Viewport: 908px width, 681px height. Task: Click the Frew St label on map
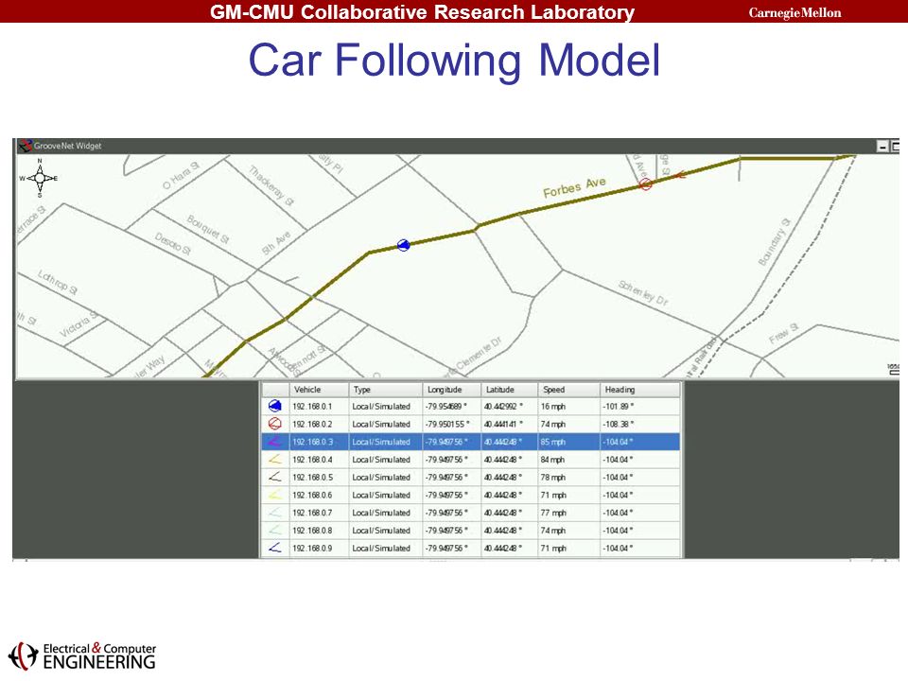(784, 333)
